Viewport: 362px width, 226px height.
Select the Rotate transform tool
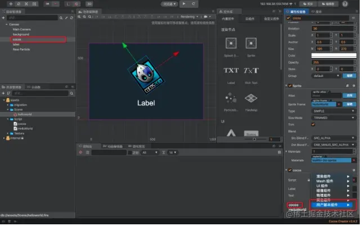[19, 4]
